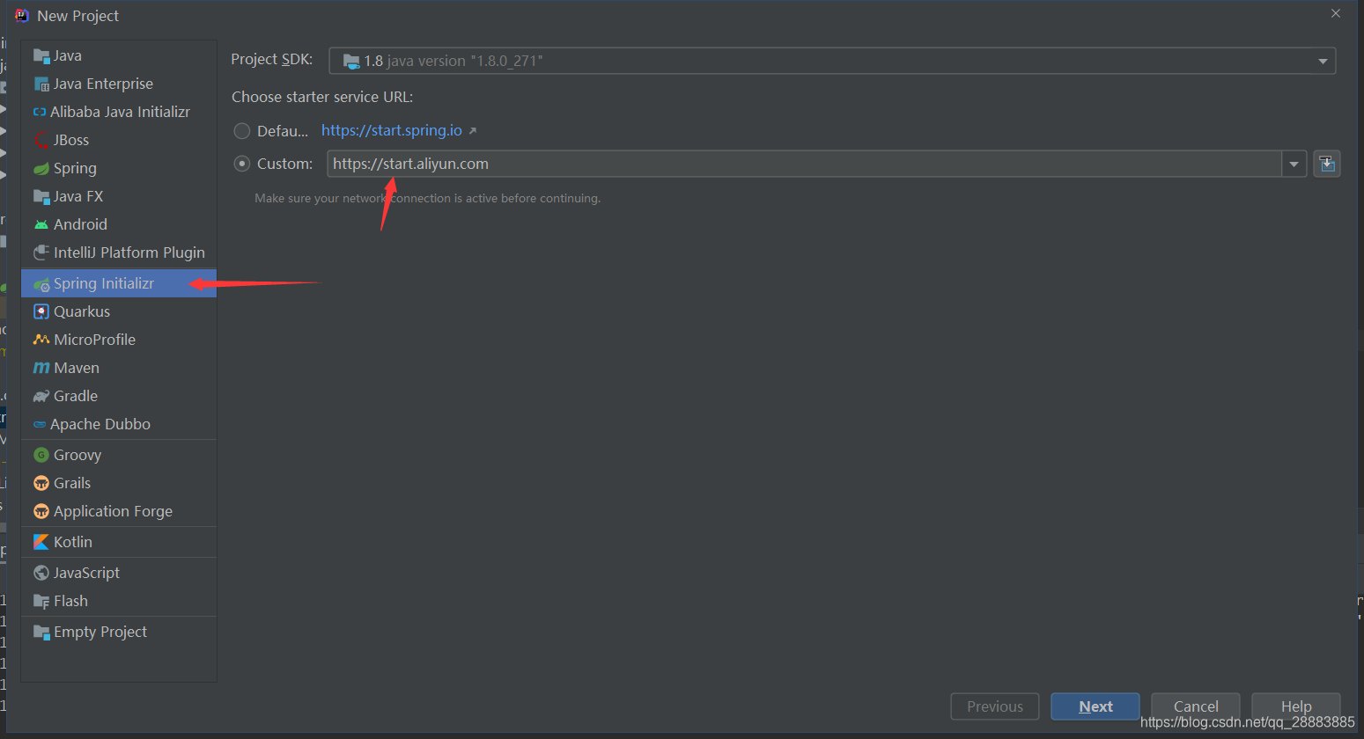Open the https://start.spring.io link
The image size is (1364, 739).
point(392,130)
